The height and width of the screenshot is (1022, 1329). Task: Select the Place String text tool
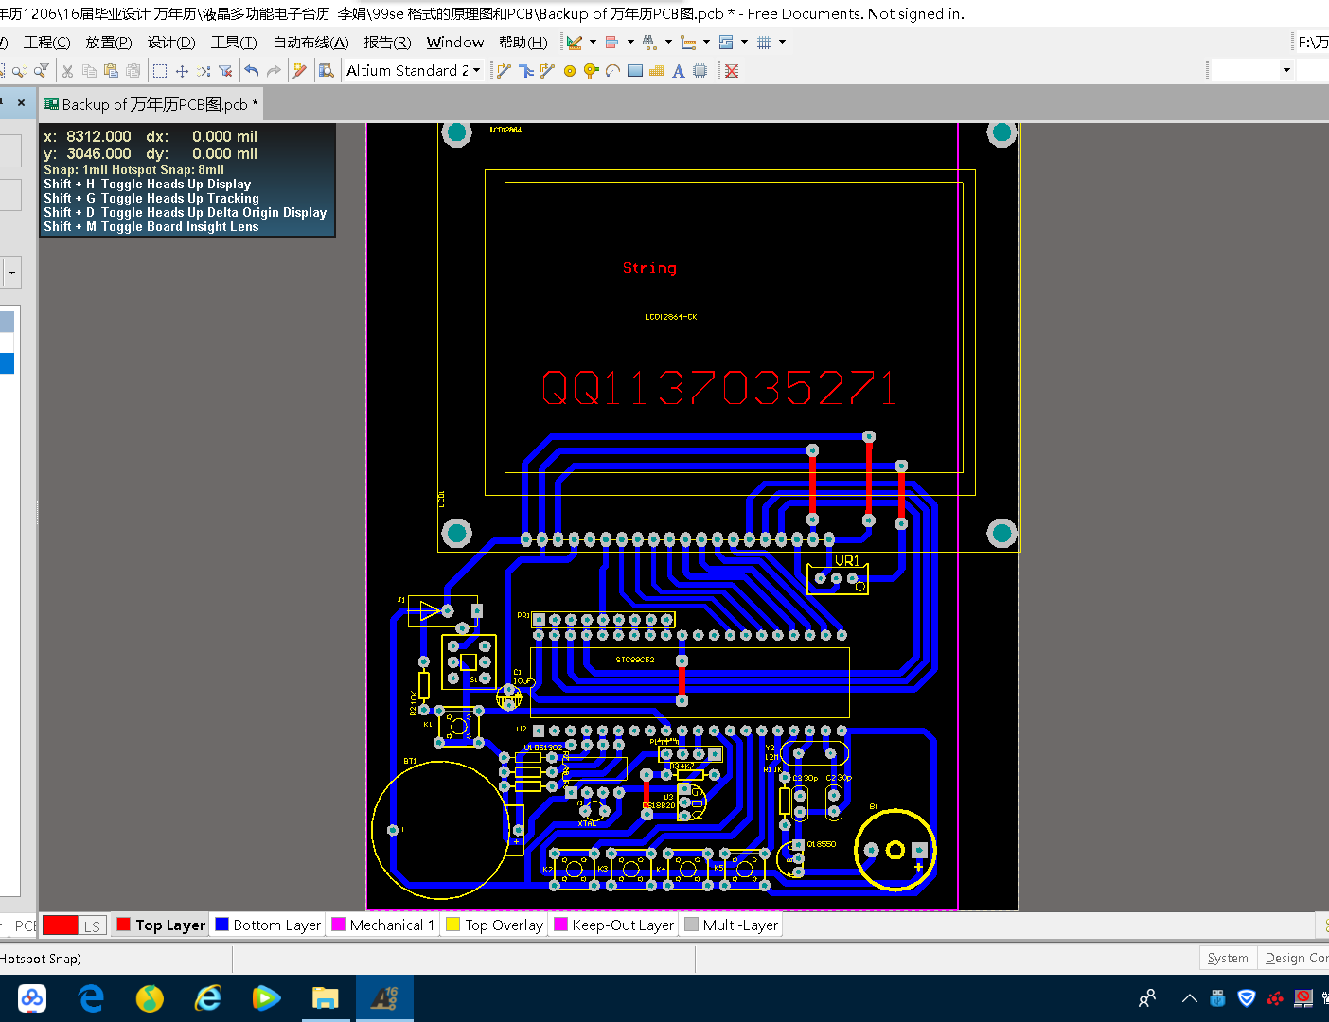[x=678, y=71]
